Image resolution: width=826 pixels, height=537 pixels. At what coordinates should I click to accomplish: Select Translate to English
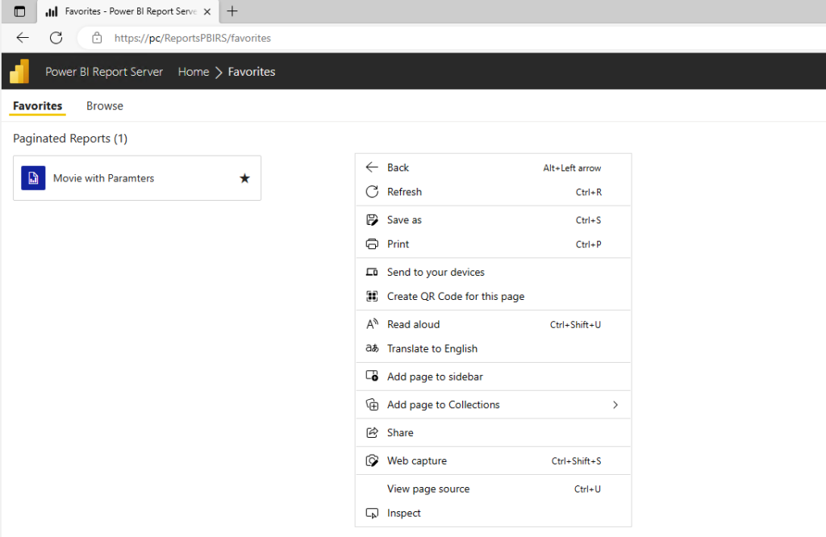tap(493, 348)
